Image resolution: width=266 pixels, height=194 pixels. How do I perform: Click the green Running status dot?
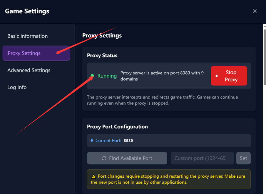[x=92, y=76]
